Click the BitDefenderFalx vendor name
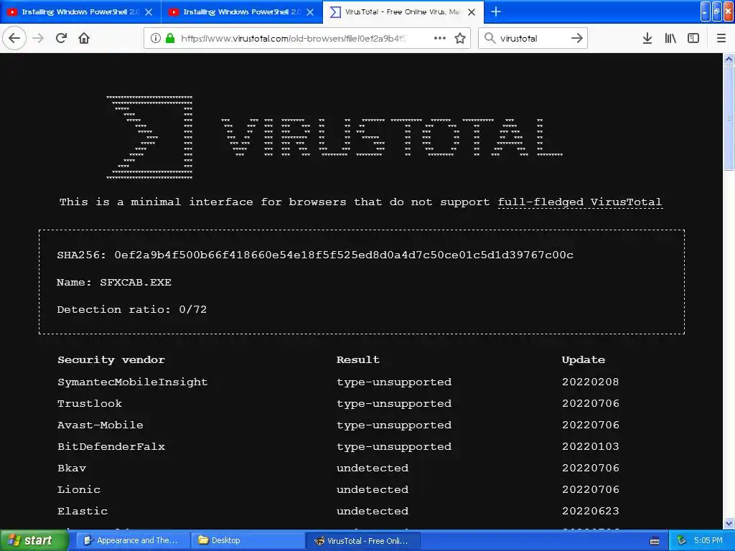Viewport: 735px width, 551px height. click(x=111, y=446)
